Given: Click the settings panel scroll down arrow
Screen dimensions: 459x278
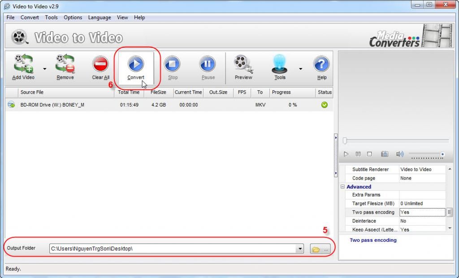Looking at the screenshot, I should 450,228.
